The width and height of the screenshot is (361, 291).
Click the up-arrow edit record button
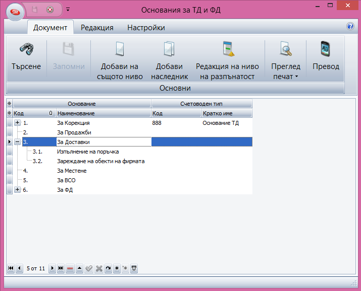pos(79,268)
